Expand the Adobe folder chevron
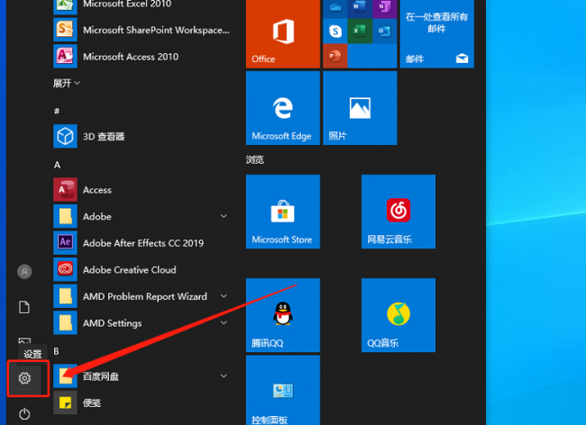 224,216
